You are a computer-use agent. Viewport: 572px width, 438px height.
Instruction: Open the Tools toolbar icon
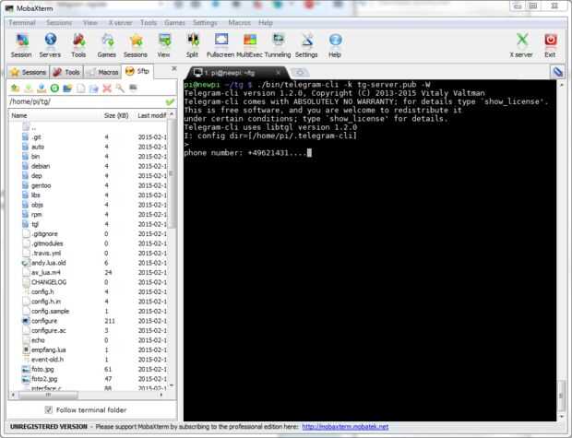pos(78,45)
